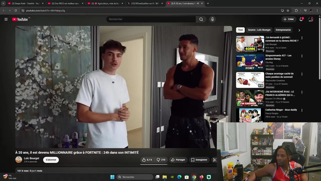Click the search magnifier button
The image size is (321, 181).
[201, 19]
